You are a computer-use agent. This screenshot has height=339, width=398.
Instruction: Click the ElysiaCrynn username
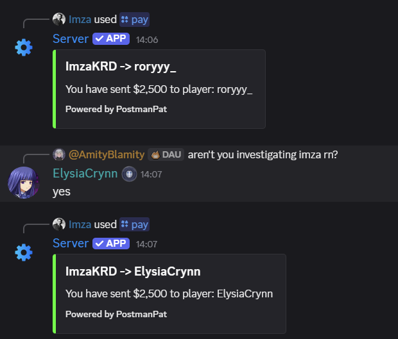85,174
